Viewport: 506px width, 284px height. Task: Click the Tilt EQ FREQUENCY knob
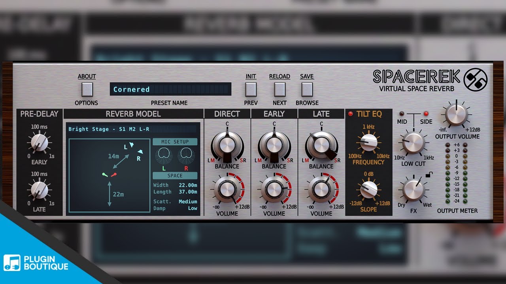(x=368, y=143)
